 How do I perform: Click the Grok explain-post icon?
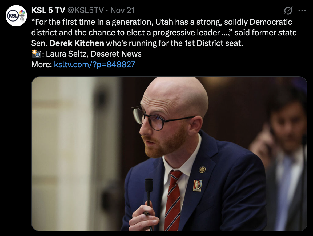pyautogui.click(x=288, y=11)
